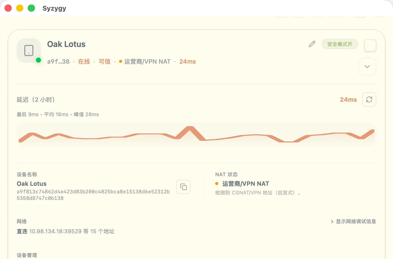The image size is (393, 259).
Task: Click the orange dot under NAT 状态
Action: click(x=217, y=184)
